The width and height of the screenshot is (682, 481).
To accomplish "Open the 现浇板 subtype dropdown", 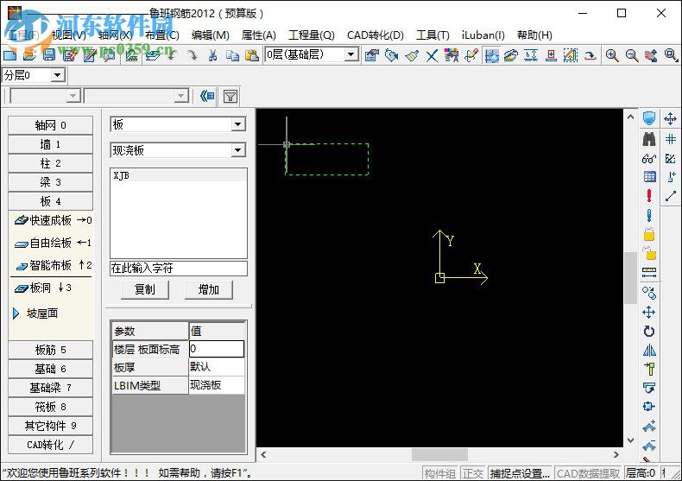I will (237, 150).
